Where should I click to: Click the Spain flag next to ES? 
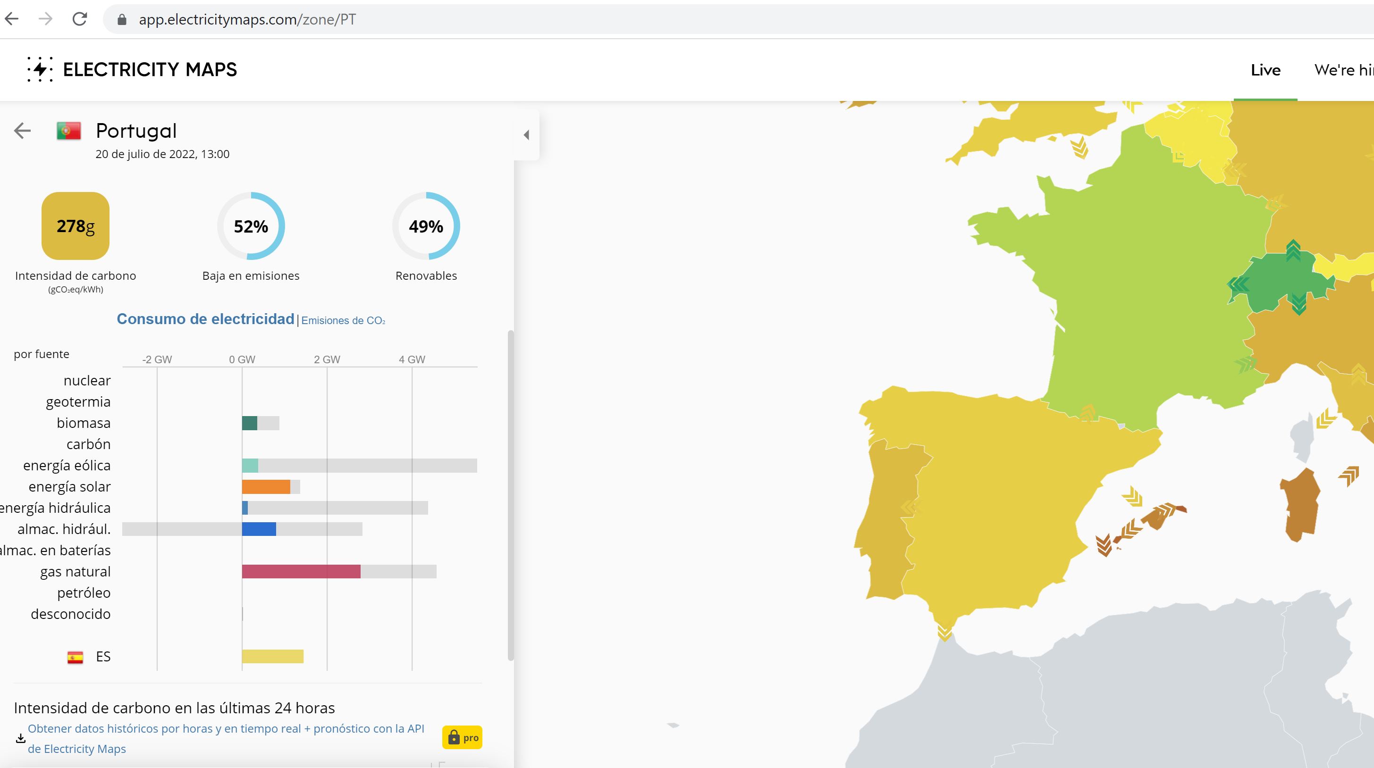pyautogui.click(x=75, y=657)
